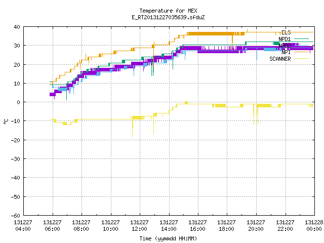Click the y-axis label 30

click(17, 46)
